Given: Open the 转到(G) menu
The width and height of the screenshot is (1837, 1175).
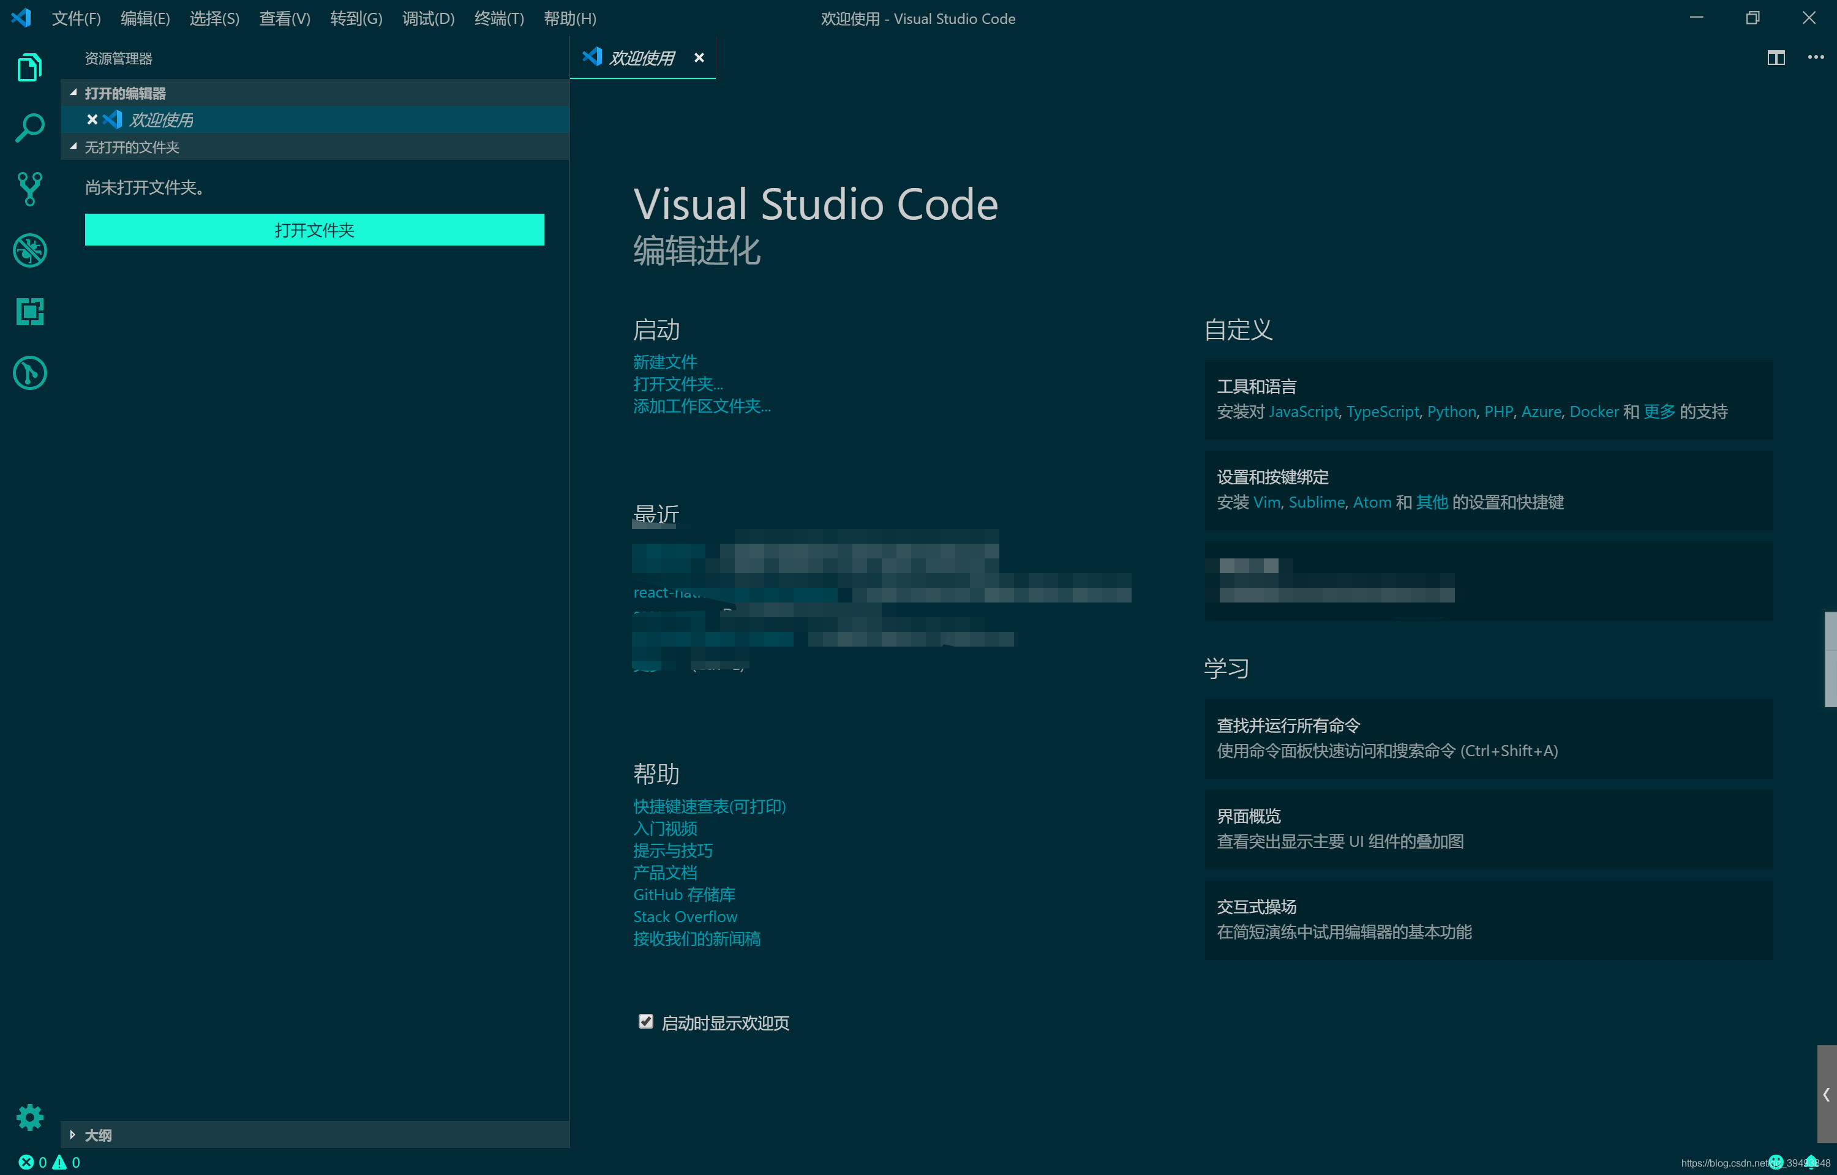Looking at the screenshot, I should [356, 18].
